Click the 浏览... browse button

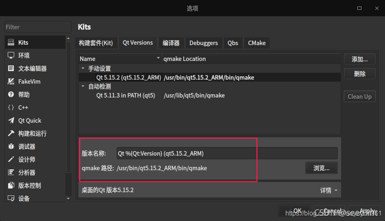[x=322, y=168]
